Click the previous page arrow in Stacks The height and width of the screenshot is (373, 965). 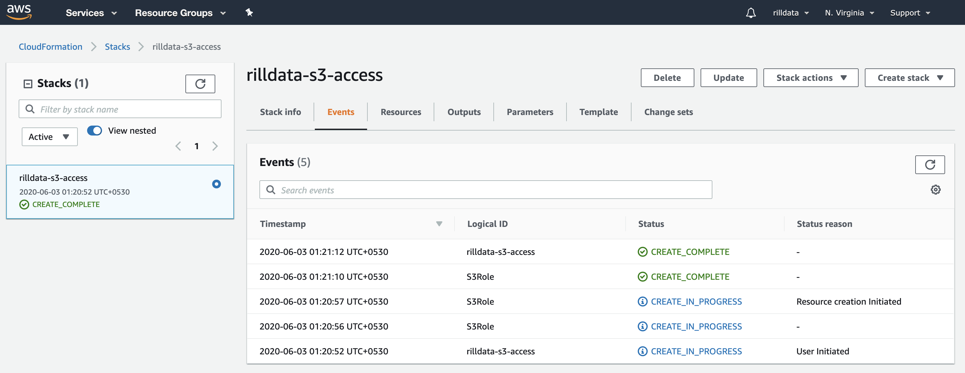coord(178,146)
